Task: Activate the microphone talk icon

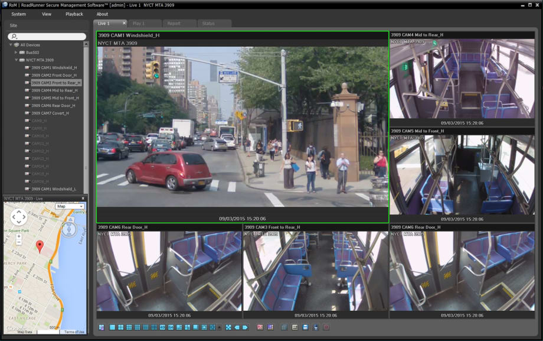Action: pyautogui.click(x=316, y=326)
